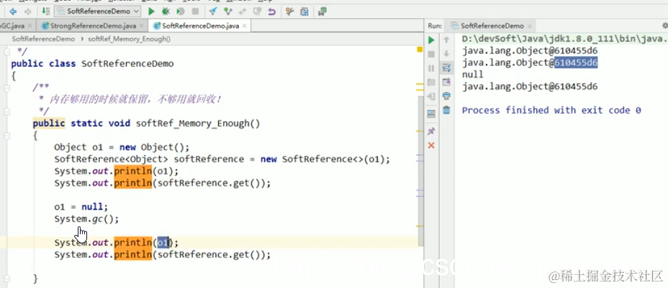Run with coverage from the main toolbar

(181, 11)
